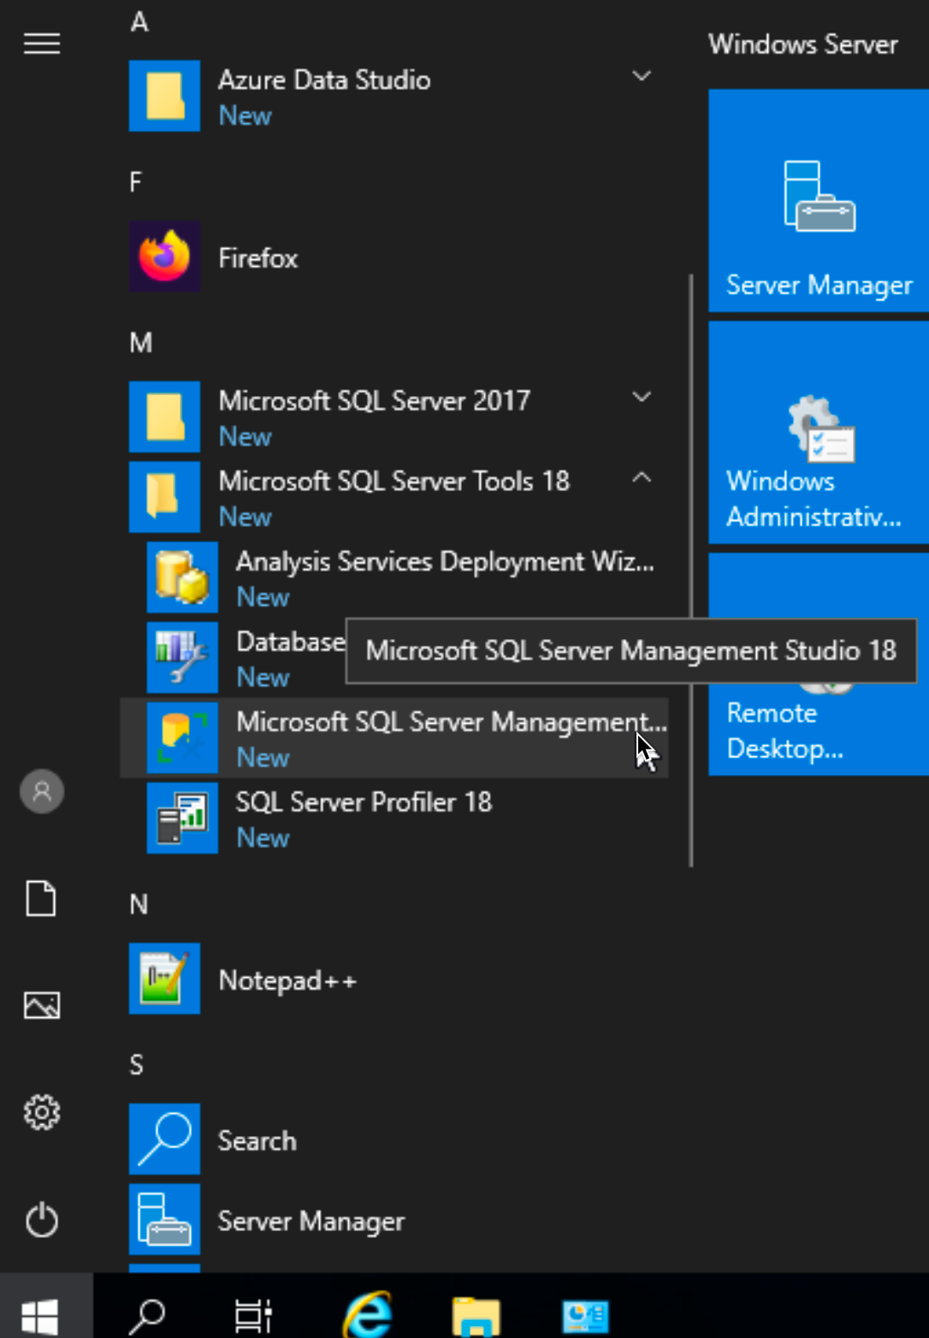This screenshot has height=1338, width=929.
Task: Open the Server Manager tile
Action: 819,201
